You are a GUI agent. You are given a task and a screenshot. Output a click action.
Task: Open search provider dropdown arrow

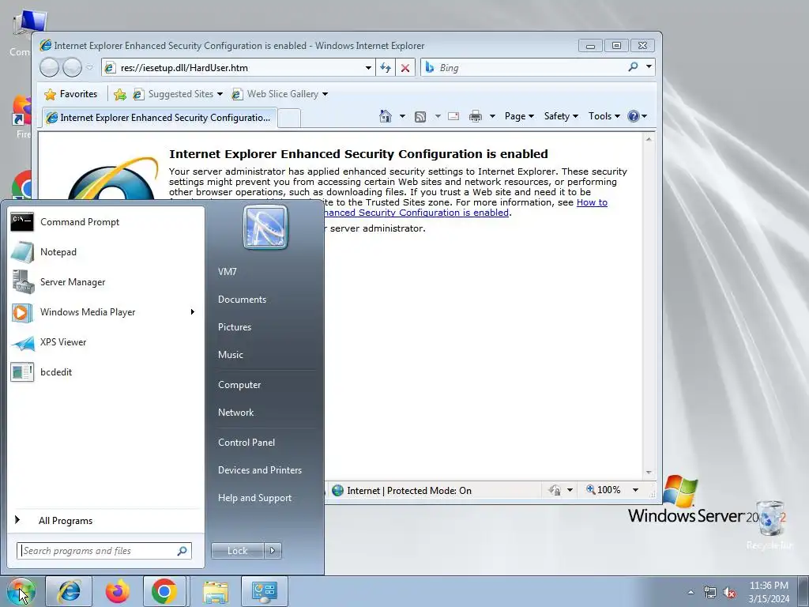point(649,67)
